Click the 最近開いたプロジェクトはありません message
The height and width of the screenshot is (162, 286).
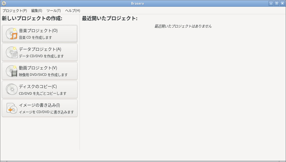(x=183, y=26)
